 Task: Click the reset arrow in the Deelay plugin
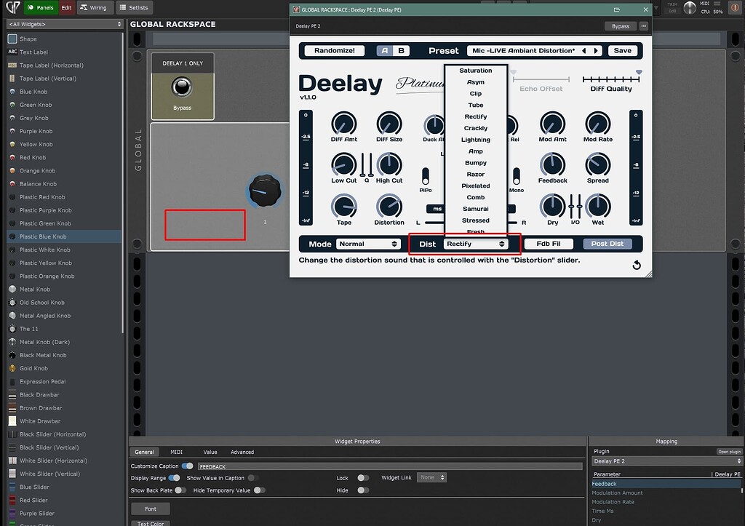(636, 266)
